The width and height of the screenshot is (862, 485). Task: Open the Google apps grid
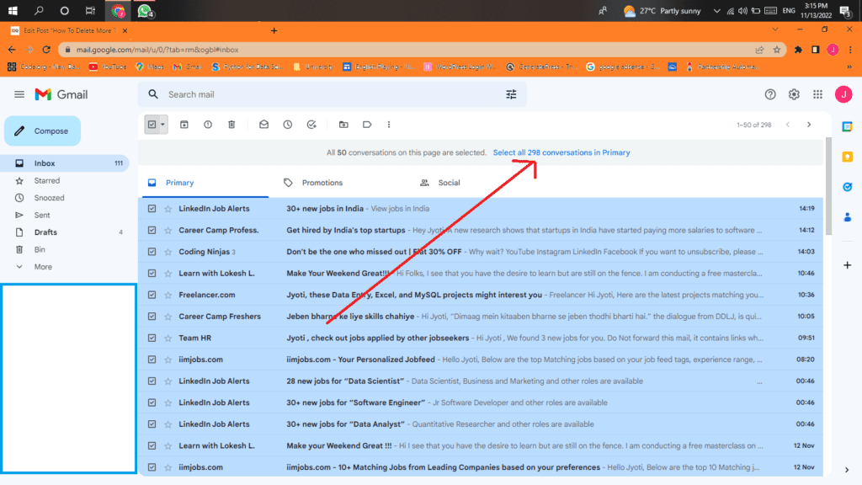coord(818,94)
